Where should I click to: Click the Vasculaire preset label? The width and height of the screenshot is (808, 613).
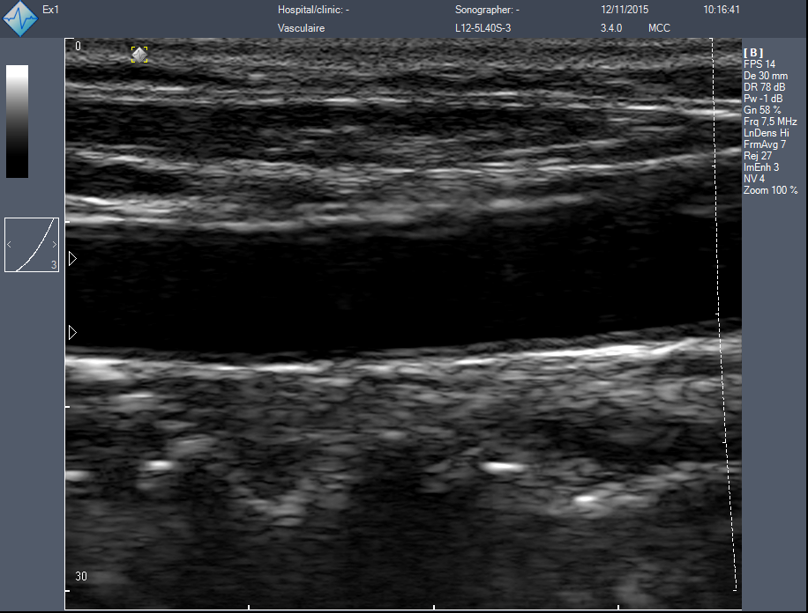pyautogui.click(x=302, y=28)
